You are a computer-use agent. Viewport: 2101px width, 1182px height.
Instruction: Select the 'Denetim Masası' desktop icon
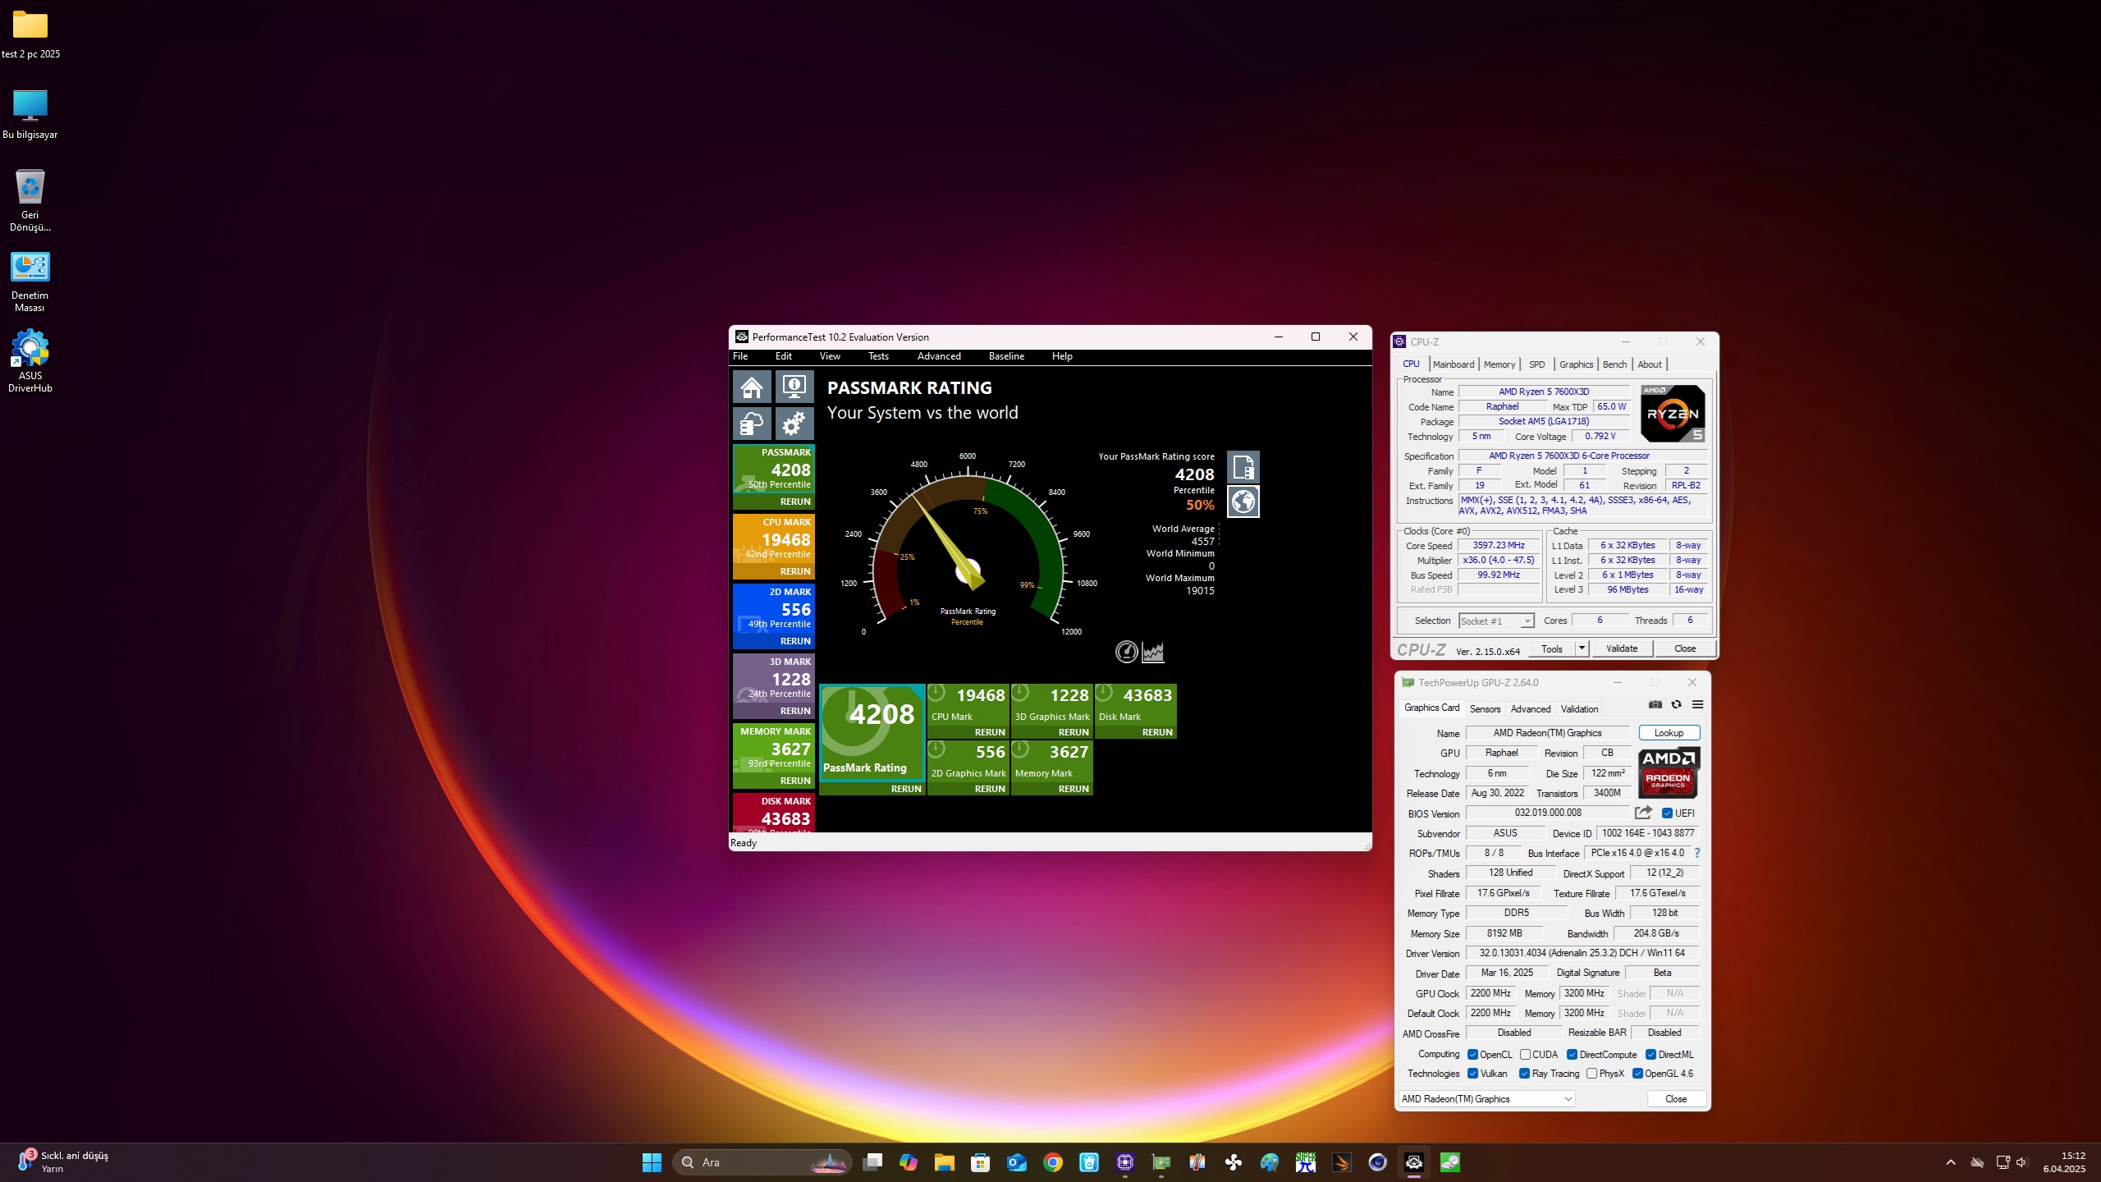coord(30,282)
